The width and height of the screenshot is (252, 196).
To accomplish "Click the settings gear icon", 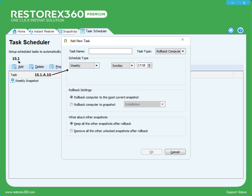I will click(231, 31).
